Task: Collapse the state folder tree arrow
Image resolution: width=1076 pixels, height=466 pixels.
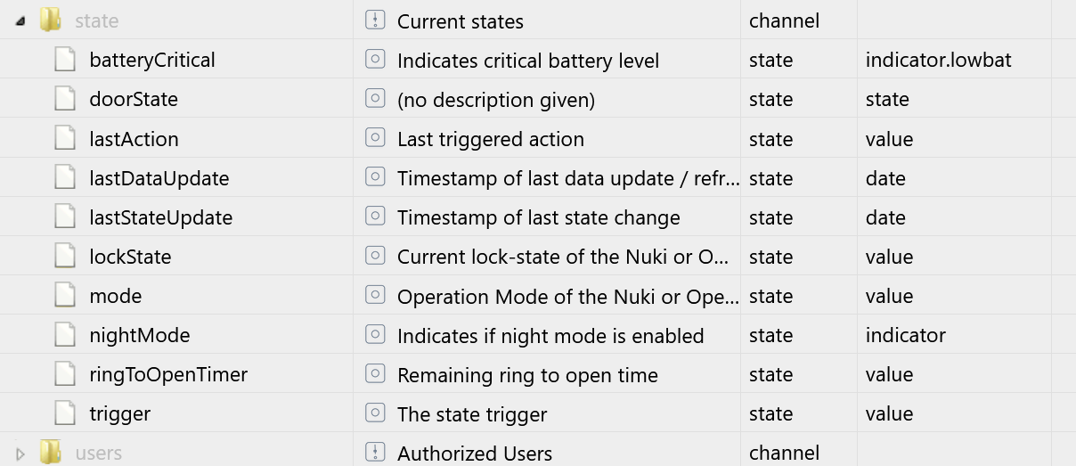Action: pyautogui.click(x=20, y=21)
